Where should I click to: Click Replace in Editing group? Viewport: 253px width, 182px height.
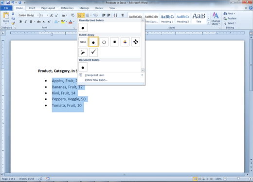230,18
